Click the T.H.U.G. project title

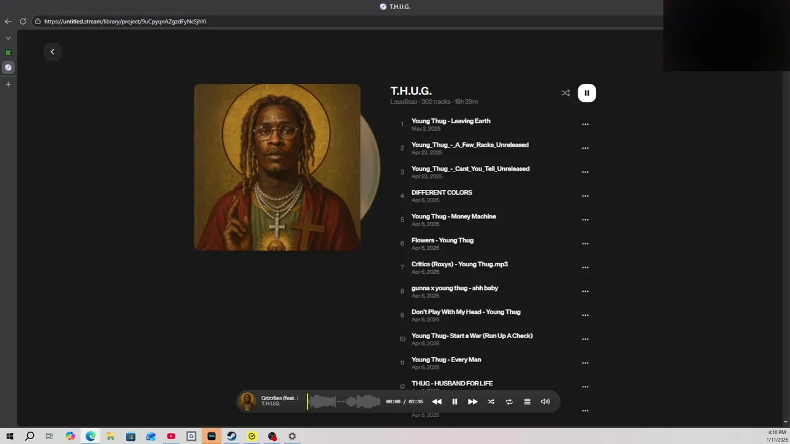411,91
